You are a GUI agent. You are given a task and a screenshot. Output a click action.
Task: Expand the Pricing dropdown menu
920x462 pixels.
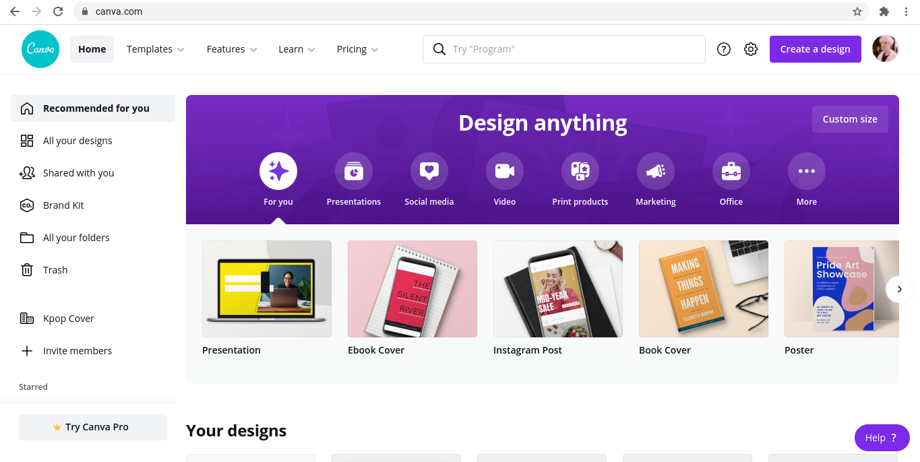coord(358,49)
